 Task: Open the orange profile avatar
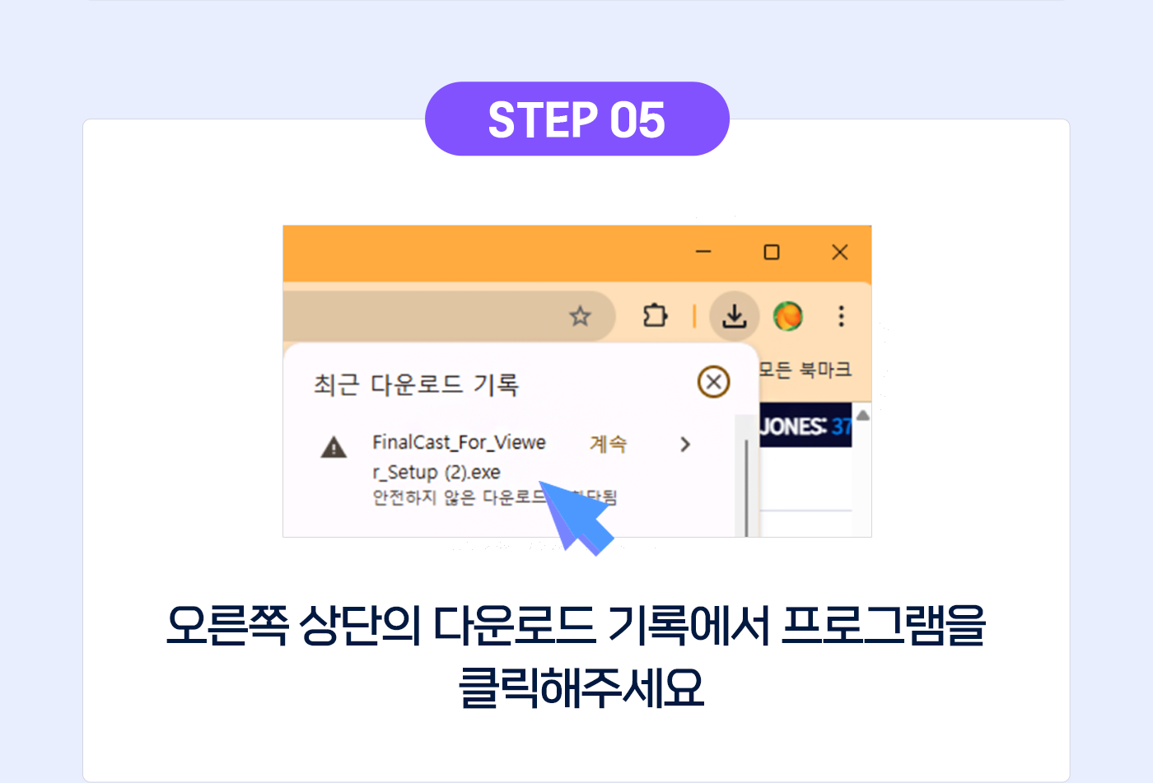point(788,316)
